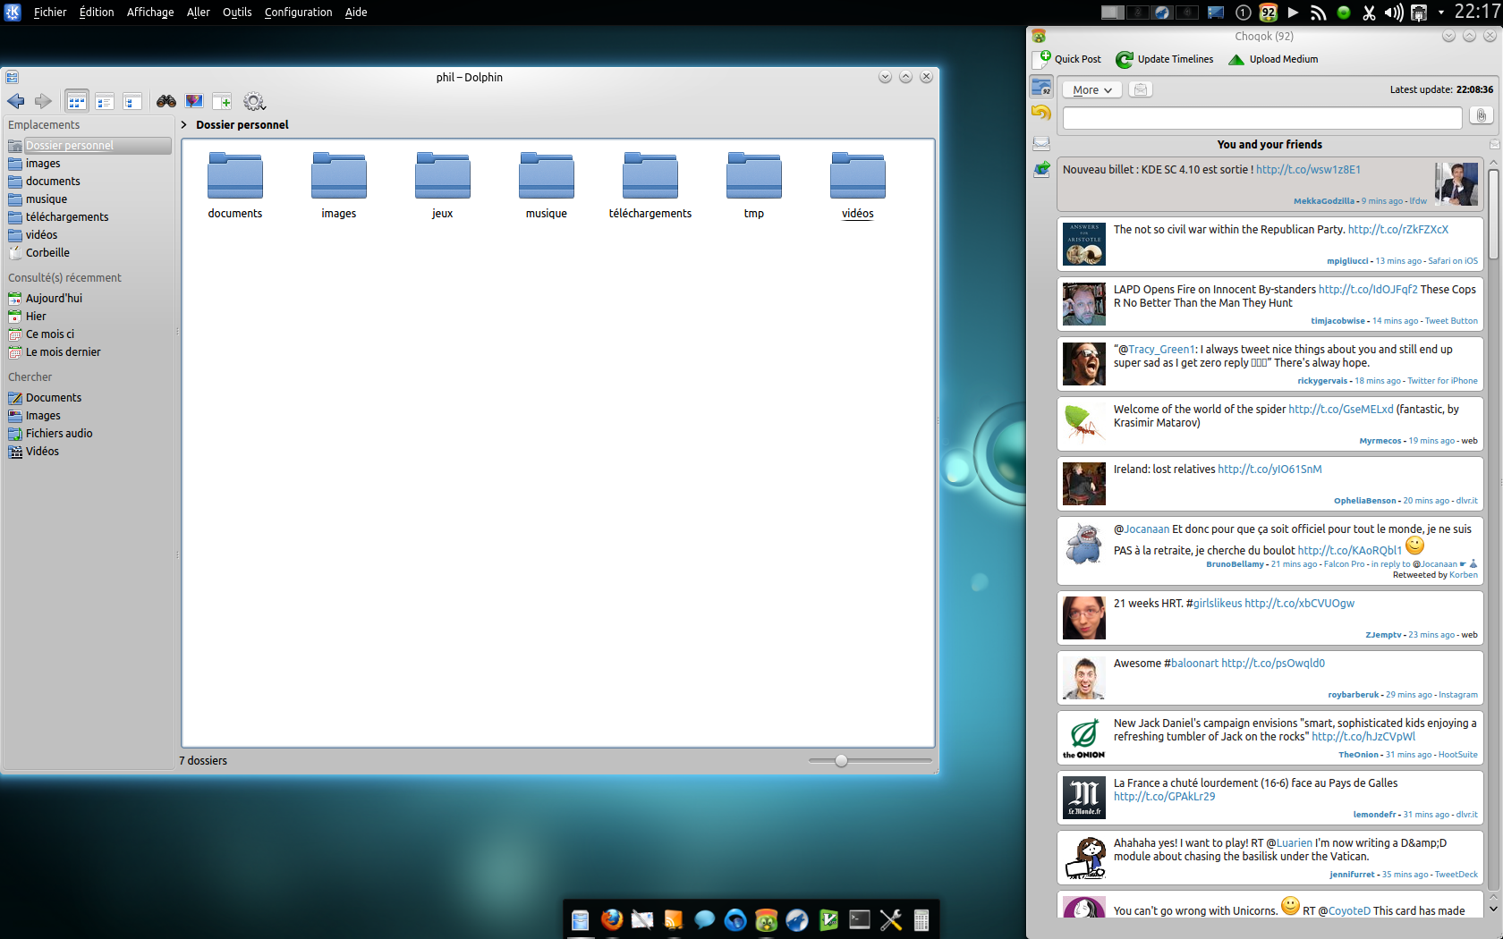Viewport: 1503px width, 939px height.
Task: Open the crossed tools settings dock icon
Action: click(x=891, y=919)
